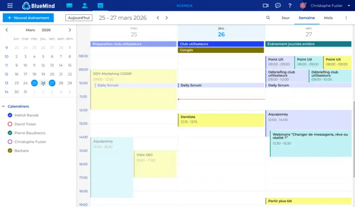Click Christophe Fuzier's avatar
This screenshot has height=207, width=355.
coord(303,6)
